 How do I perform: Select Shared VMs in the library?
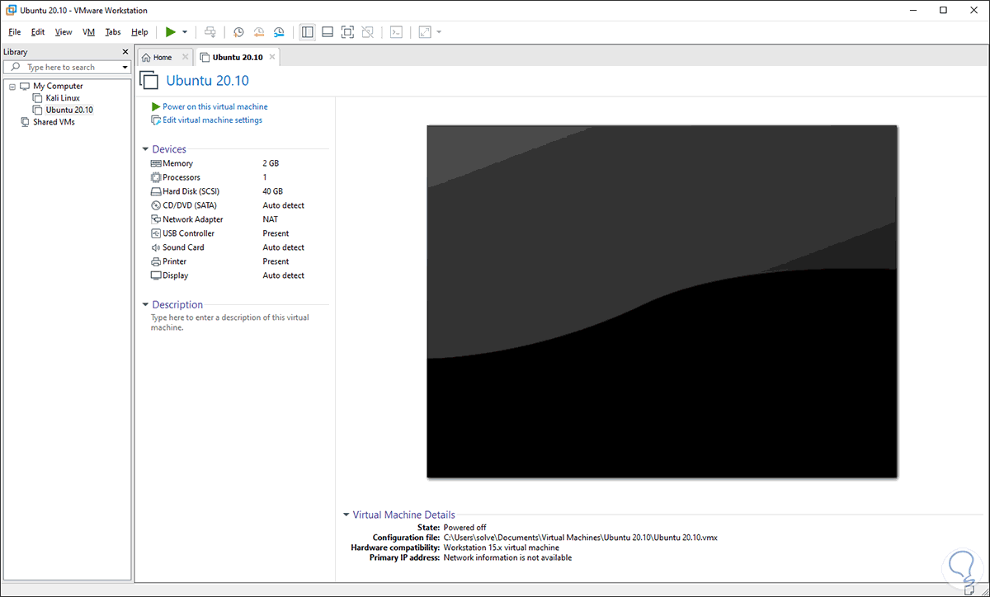[x=54, y=121]
